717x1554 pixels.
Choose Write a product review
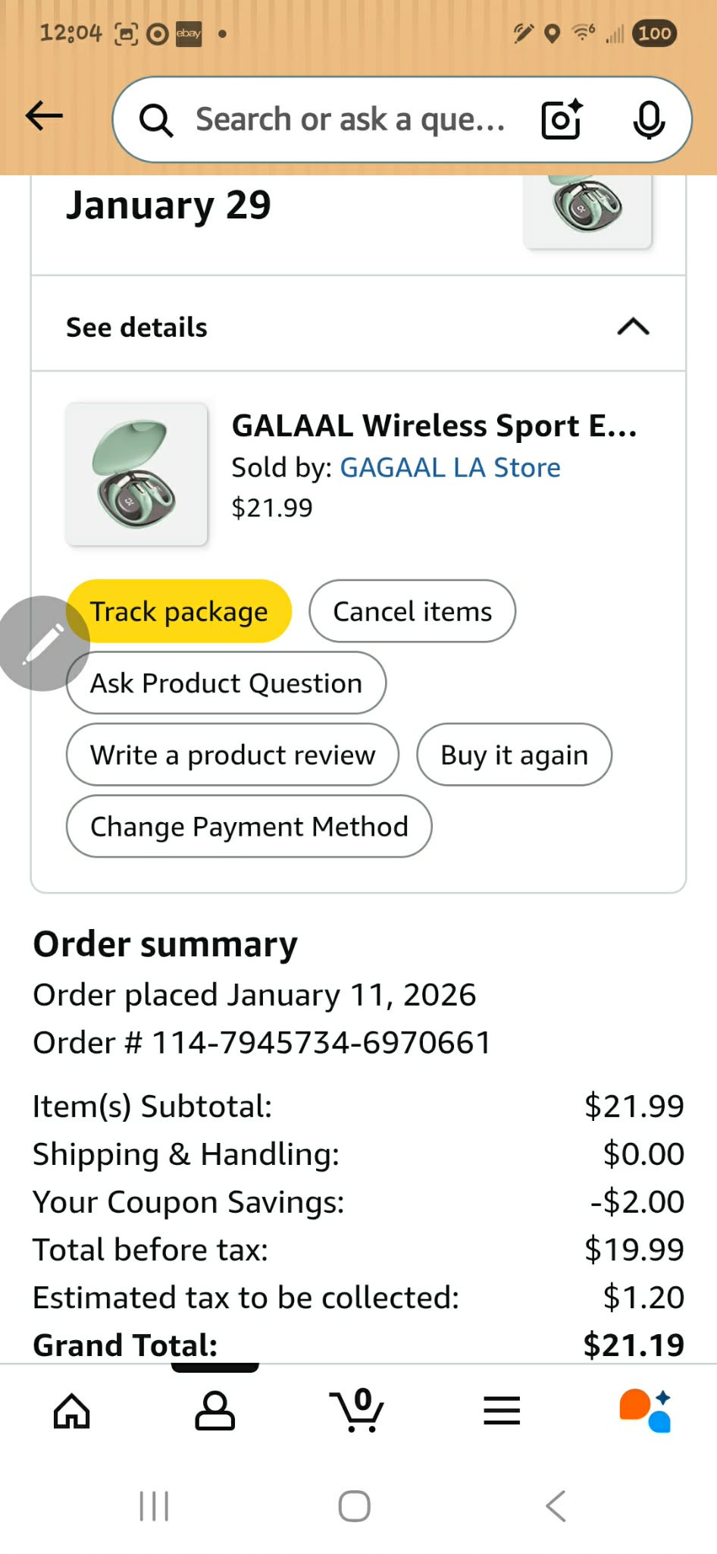pyautogui.click(x=233, y=755)
